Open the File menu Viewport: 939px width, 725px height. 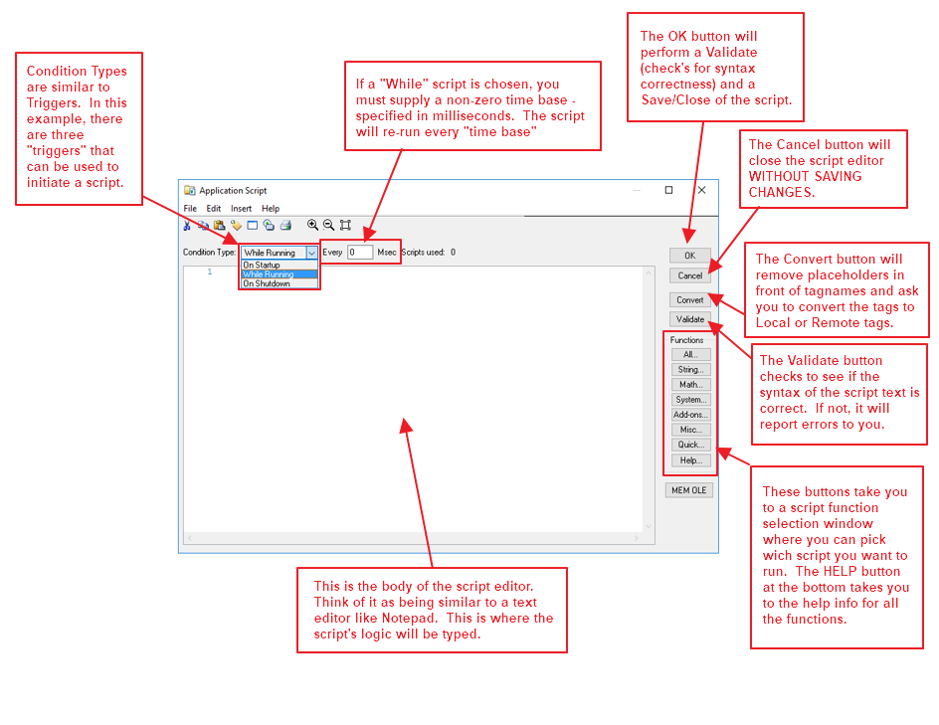pos(190,209)
